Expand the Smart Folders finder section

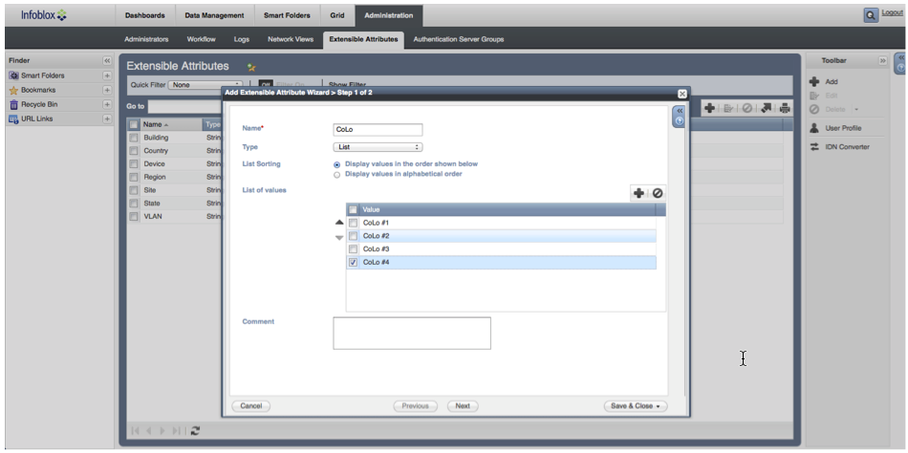[x=106, y=75]
